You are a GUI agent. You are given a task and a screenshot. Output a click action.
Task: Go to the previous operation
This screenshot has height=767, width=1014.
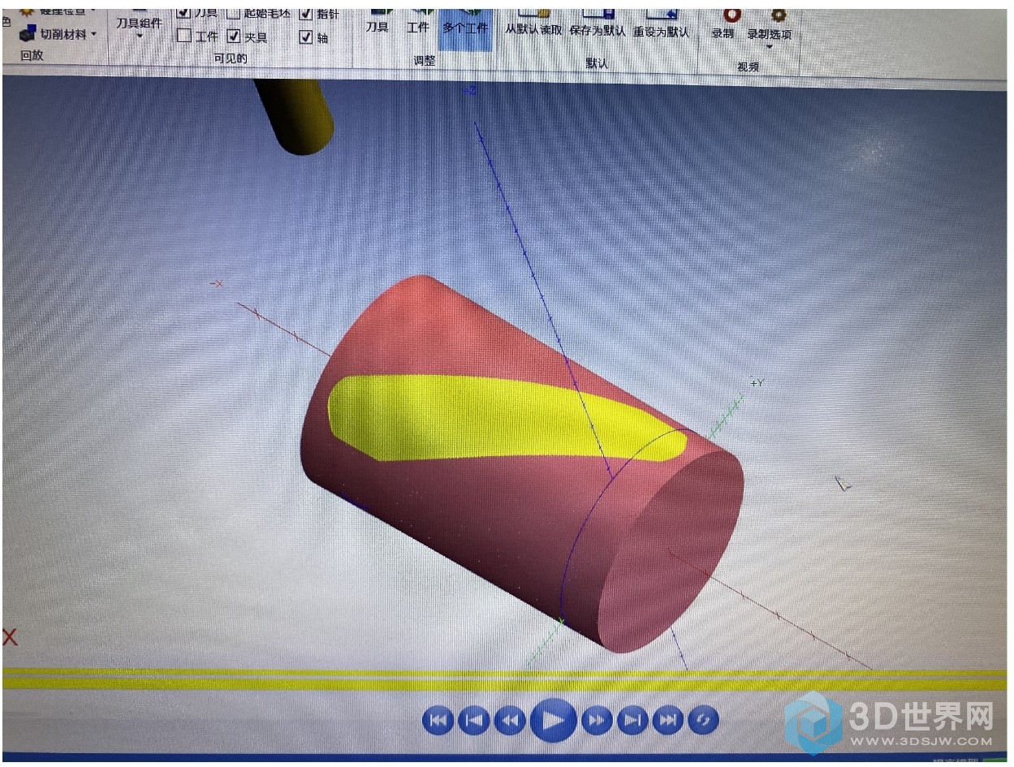tap(474, 720)
